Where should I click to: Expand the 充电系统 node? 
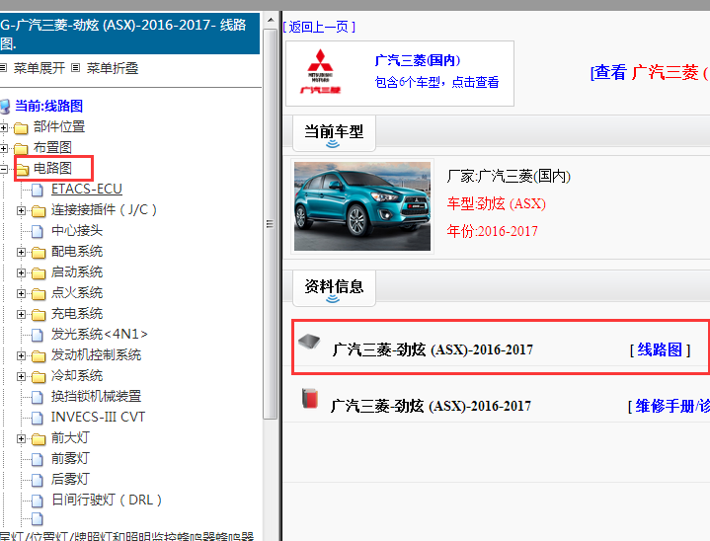[x=21, y=314]
